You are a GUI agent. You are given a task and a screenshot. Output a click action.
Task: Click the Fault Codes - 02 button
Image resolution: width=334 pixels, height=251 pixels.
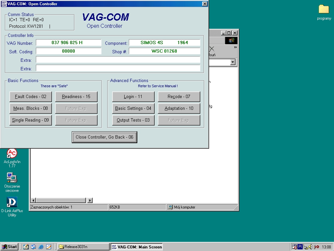[x=31, y=97]
